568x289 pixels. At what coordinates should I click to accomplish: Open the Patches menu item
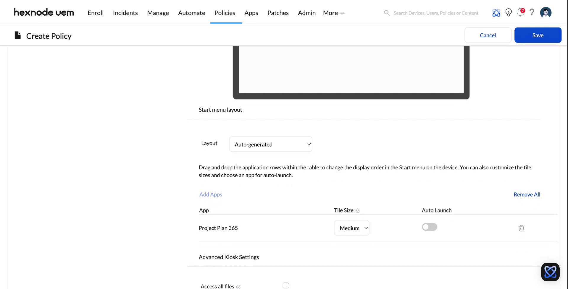coord(278,13)
